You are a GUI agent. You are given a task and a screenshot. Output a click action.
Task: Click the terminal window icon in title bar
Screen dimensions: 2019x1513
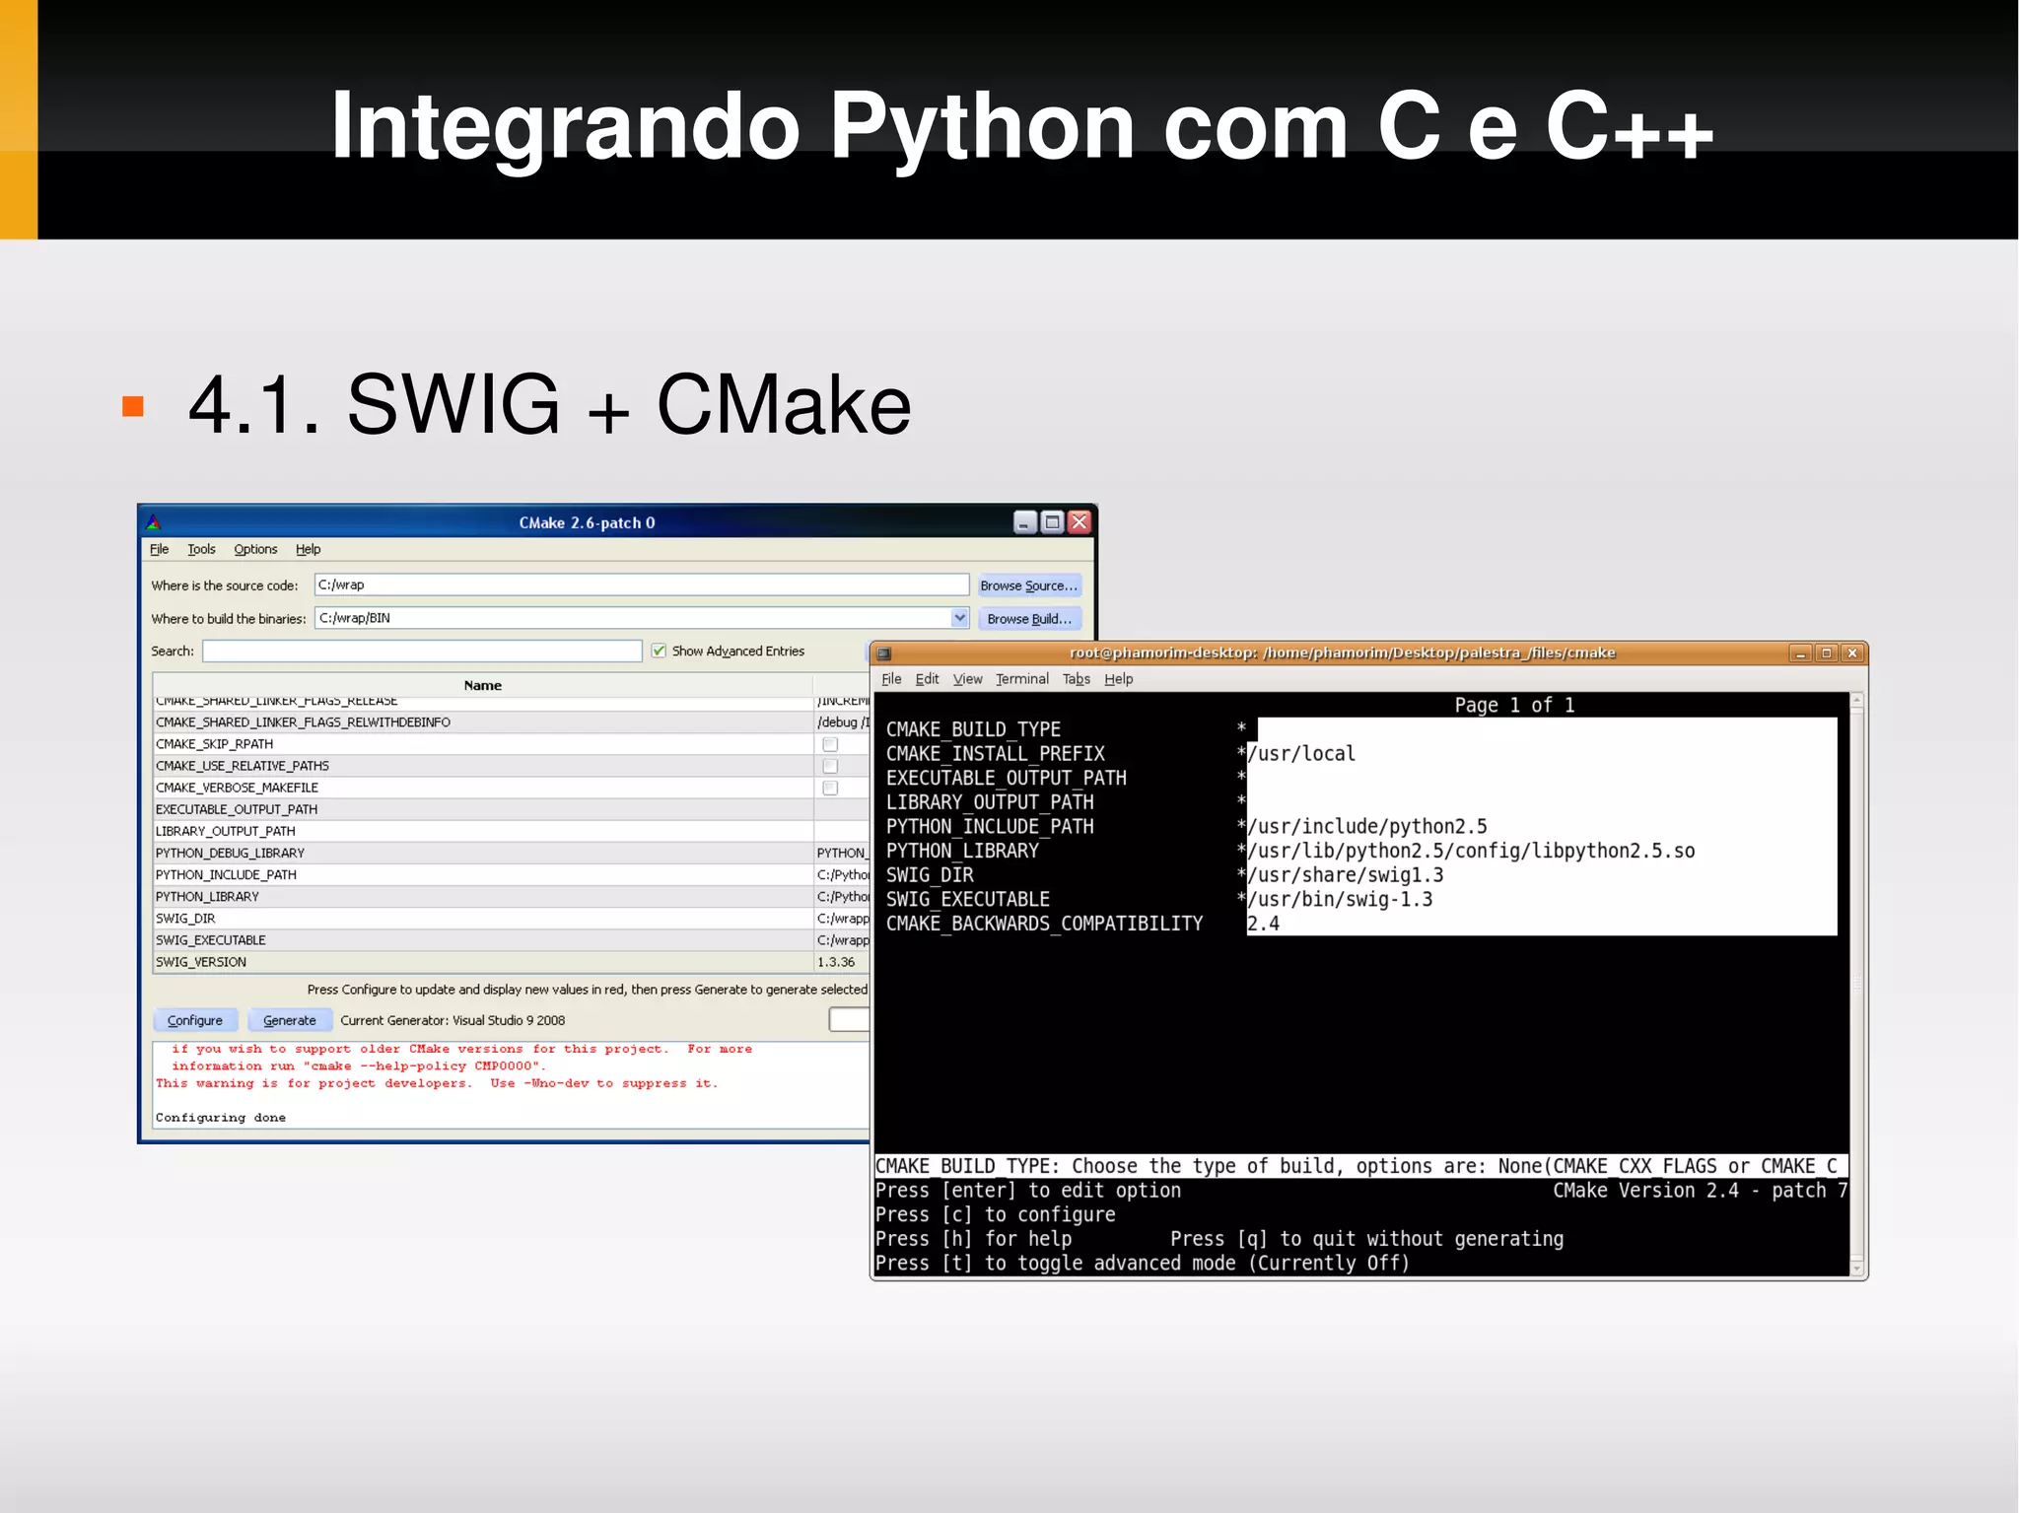[884, 653]
